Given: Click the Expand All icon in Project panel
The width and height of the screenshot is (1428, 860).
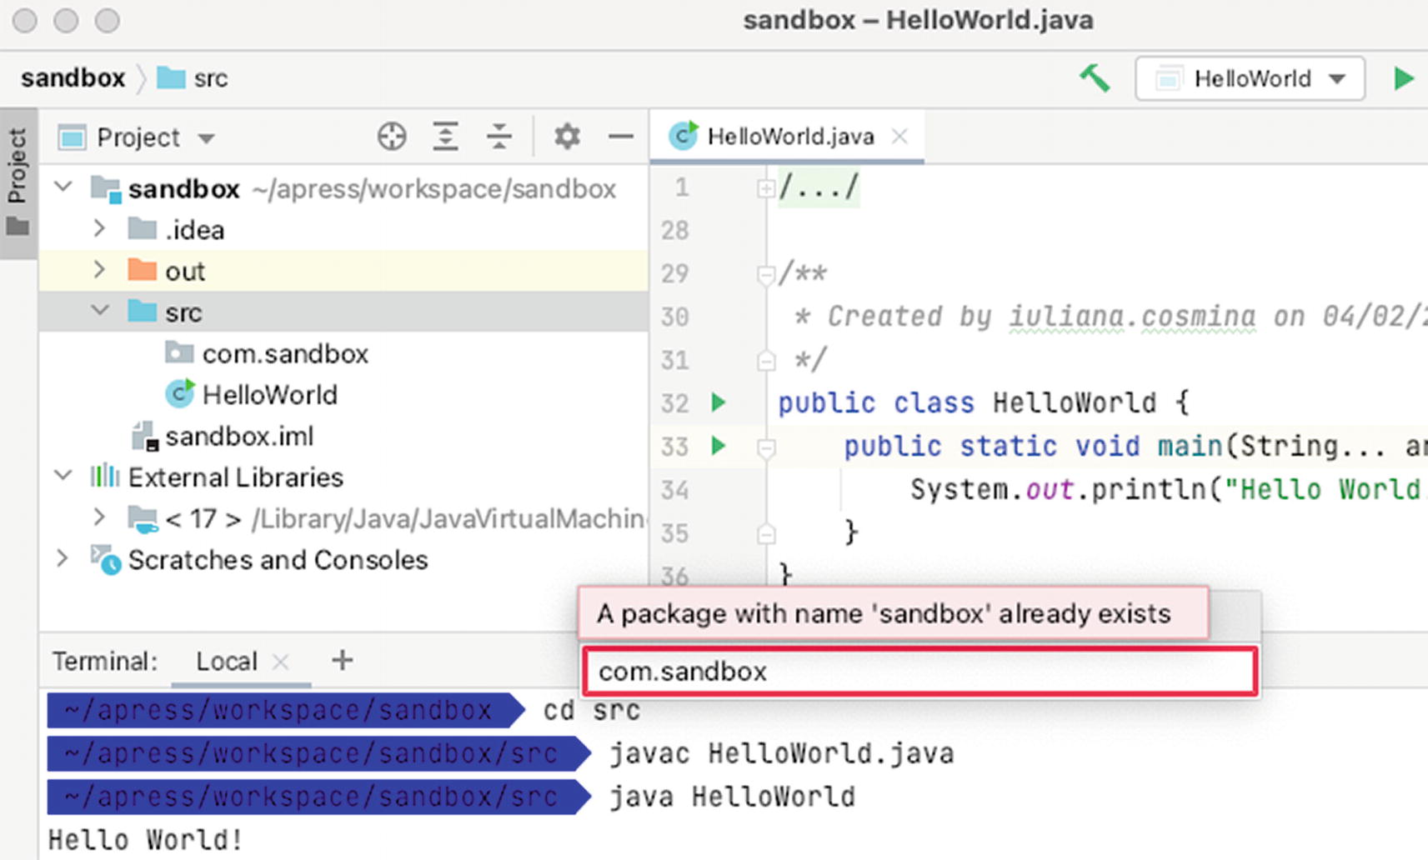Looking at the screenshot, I should (446, 136).
